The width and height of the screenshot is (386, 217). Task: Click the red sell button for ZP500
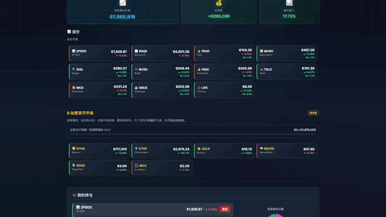pos(225,209)
